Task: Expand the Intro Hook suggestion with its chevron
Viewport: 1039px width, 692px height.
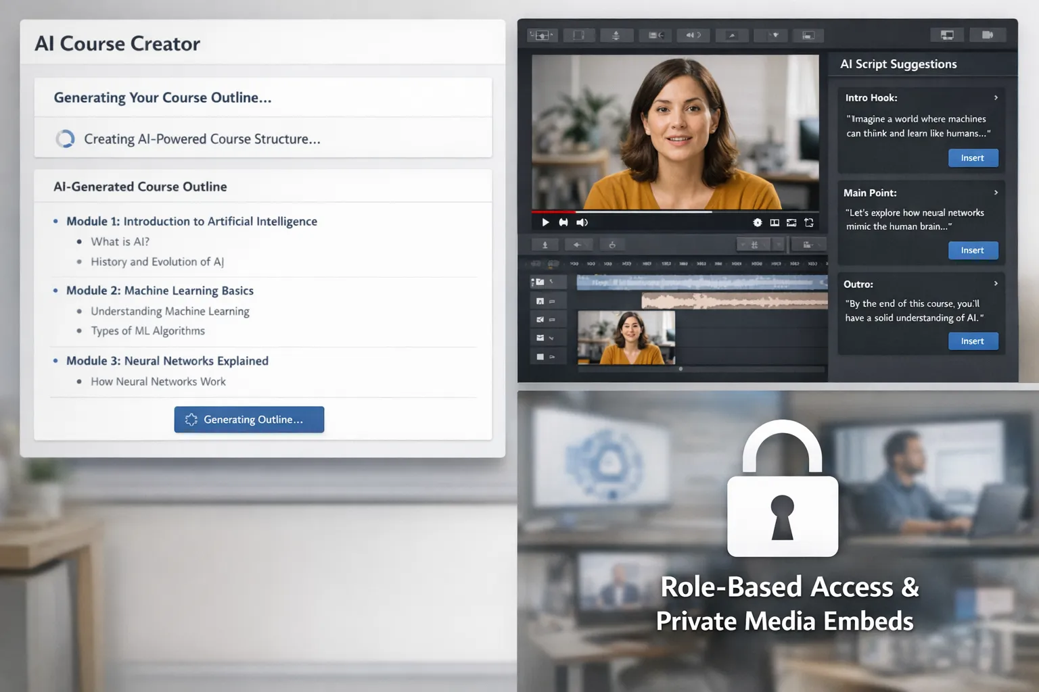Action: tap(994, 97)
